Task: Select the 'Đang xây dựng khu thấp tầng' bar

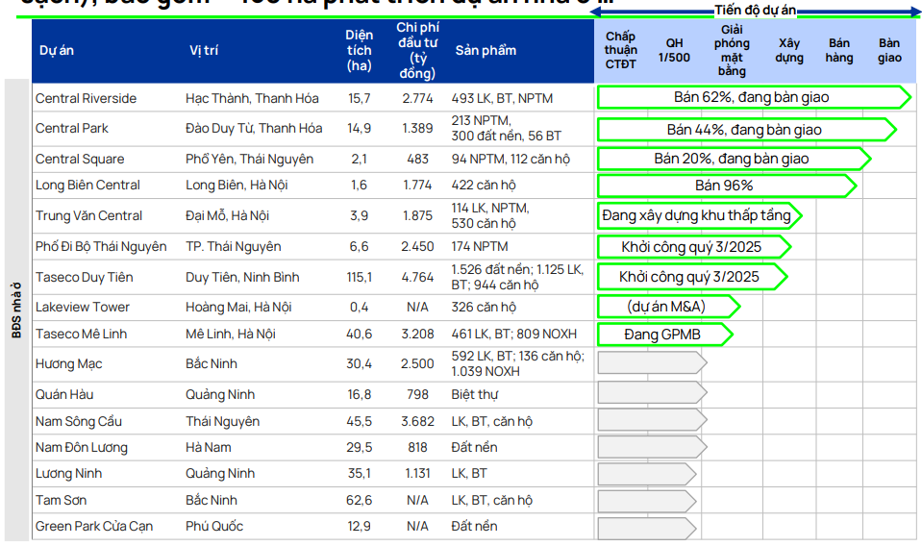Action: click(698, 215)
